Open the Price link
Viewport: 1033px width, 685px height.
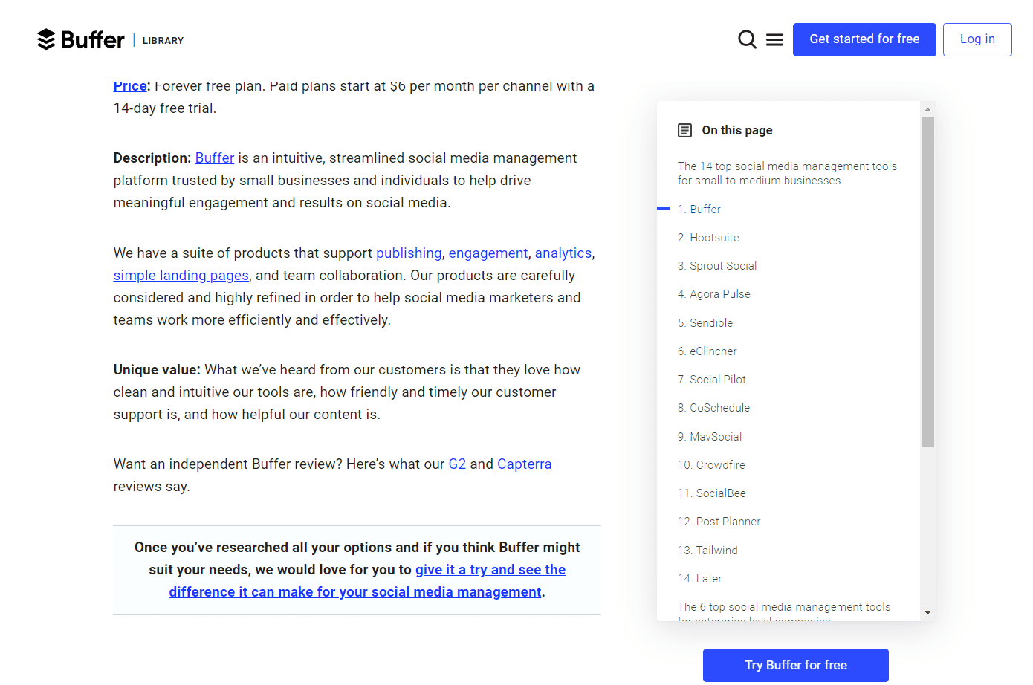pos(130,86)
